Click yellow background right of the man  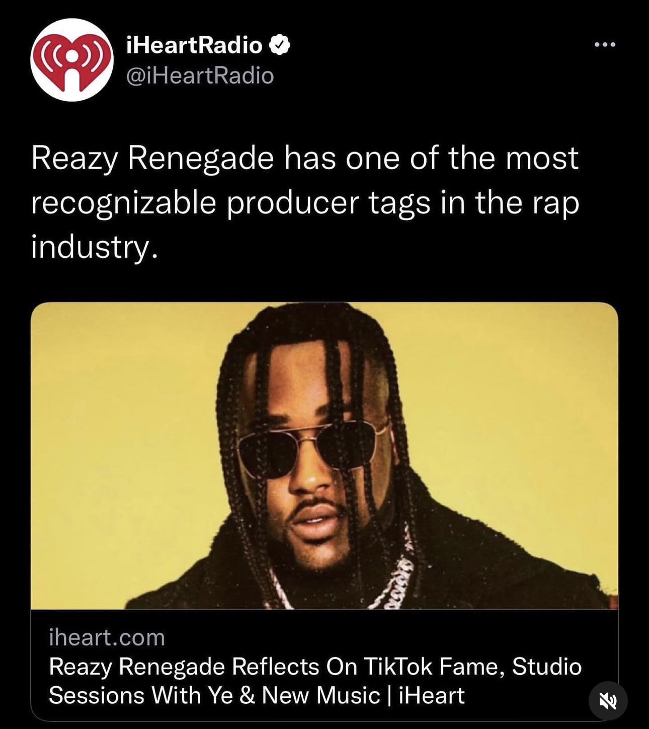click(518, 428)
